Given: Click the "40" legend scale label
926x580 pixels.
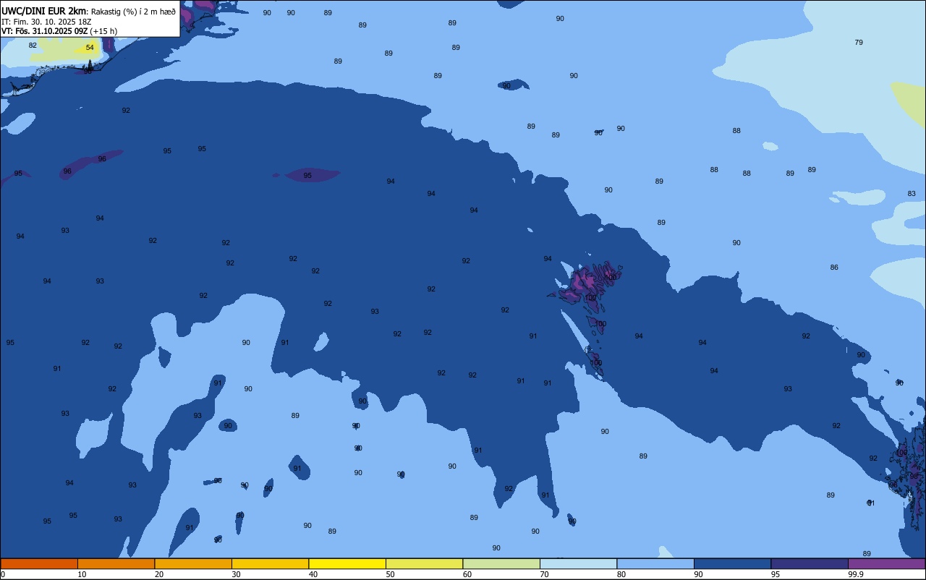Looking at the screenshot, I should (x=313, y=574).
